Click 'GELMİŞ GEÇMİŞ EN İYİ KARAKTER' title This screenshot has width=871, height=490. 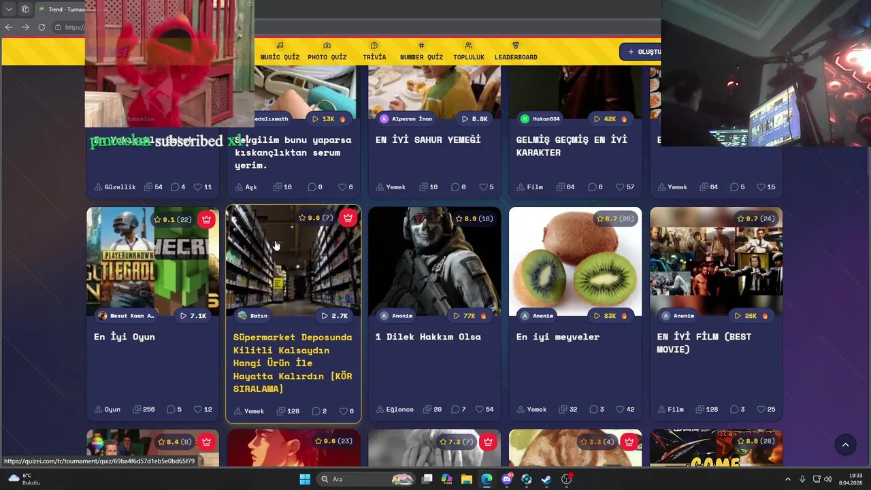(x=572, y=146)
